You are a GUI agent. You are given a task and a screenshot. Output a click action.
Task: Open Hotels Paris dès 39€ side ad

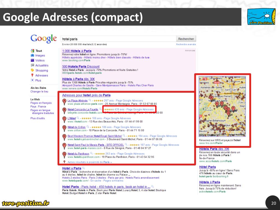click(214, 149)
